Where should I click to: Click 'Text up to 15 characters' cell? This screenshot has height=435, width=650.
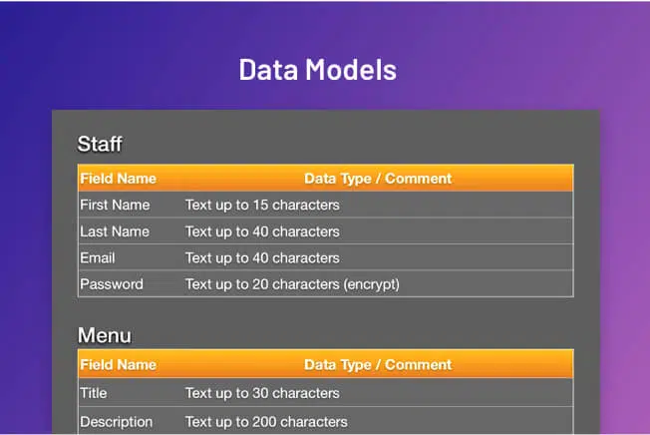click(x=262, y=205)
